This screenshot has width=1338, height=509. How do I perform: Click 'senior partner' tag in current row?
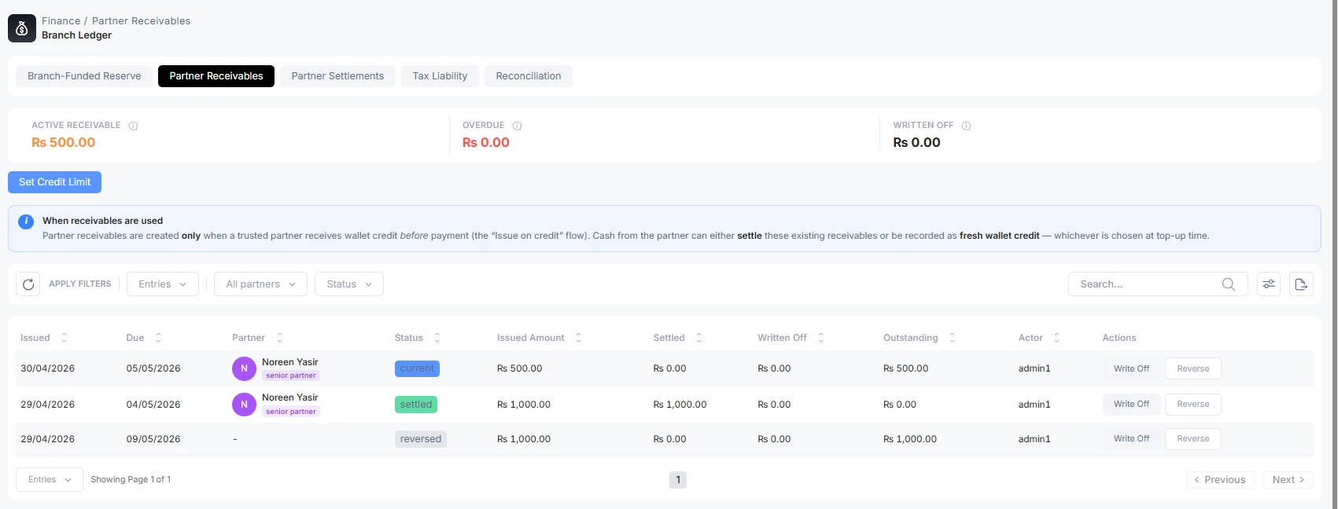291,375
